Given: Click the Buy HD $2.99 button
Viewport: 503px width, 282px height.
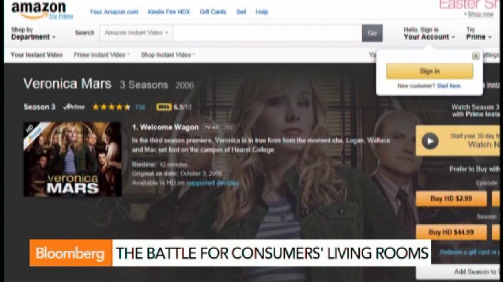Looking at the screenshot, I should 451,199.
